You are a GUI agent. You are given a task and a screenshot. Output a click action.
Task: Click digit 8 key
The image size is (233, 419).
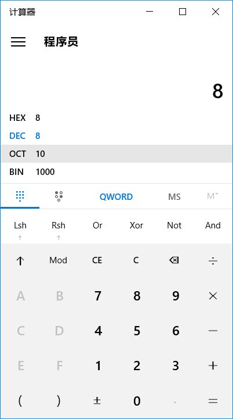click(136, 296)
